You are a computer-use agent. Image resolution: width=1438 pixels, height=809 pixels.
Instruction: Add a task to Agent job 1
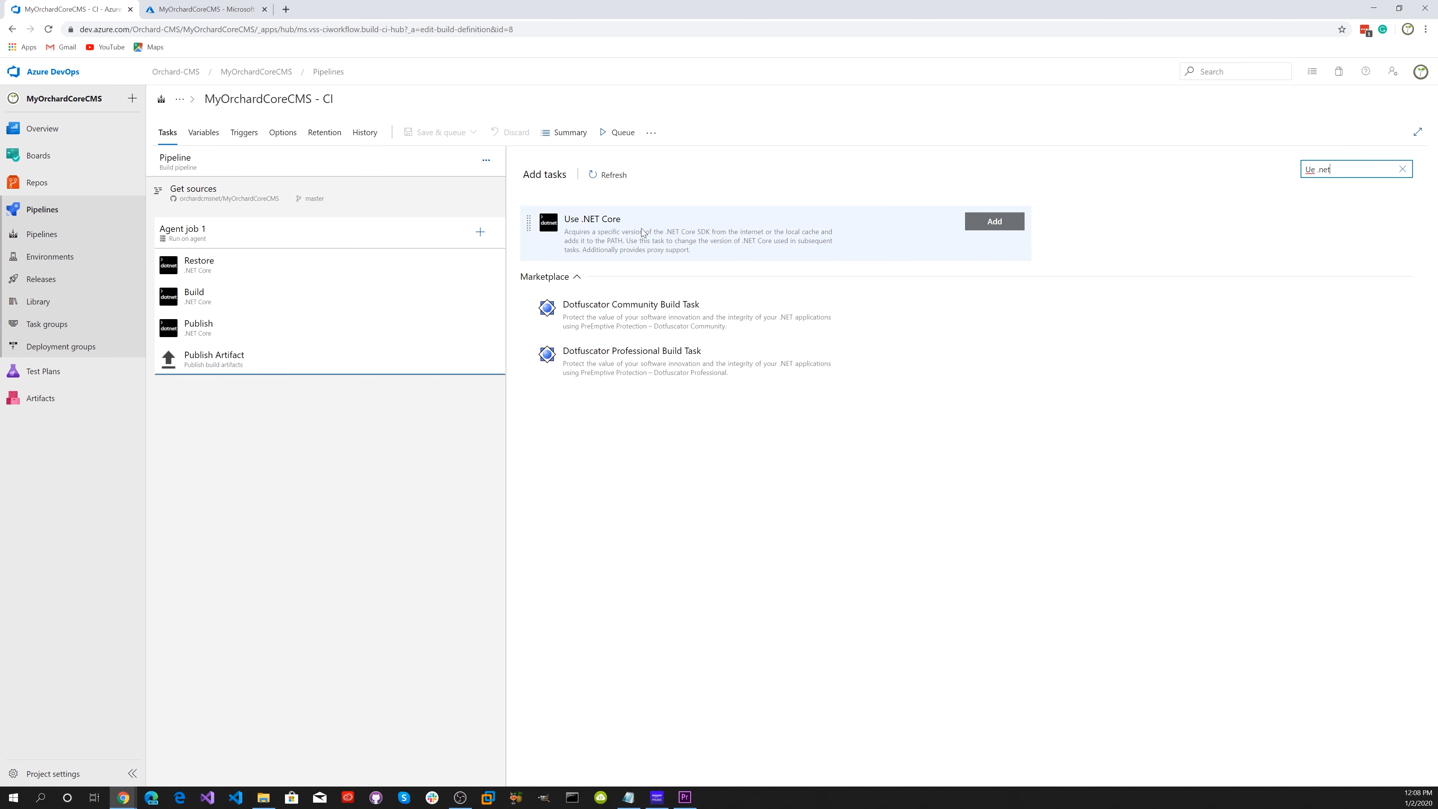coord(480,232)
